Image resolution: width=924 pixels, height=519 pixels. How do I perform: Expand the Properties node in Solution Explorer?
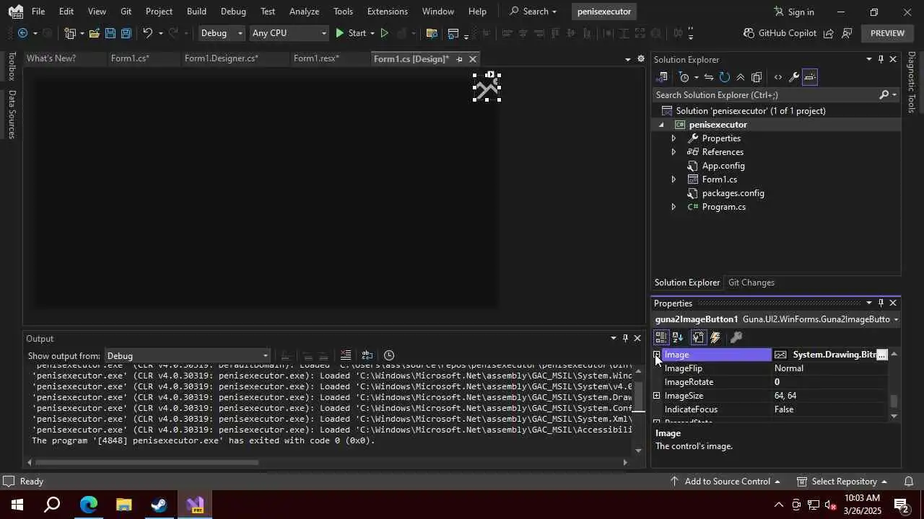[x=674, y=138]
